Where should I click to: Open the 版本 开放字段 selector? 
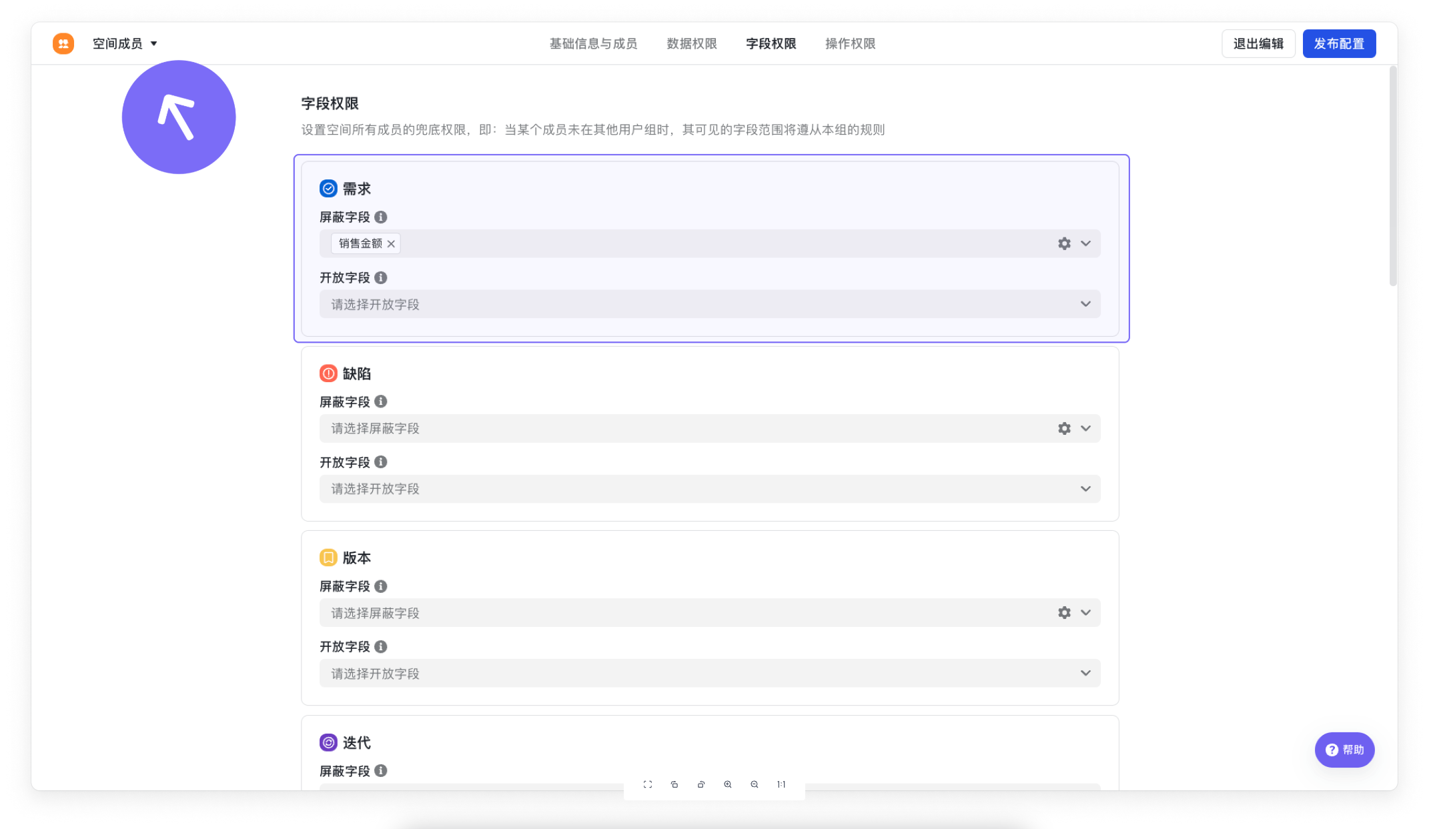[x=710, y=674]
